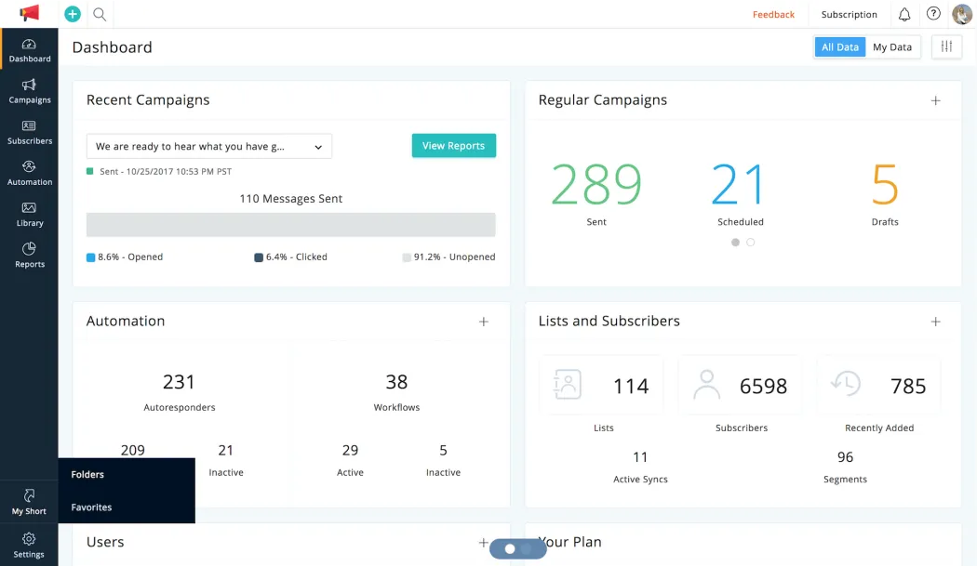
Task: Open the Library section
Action: point(29,216)
